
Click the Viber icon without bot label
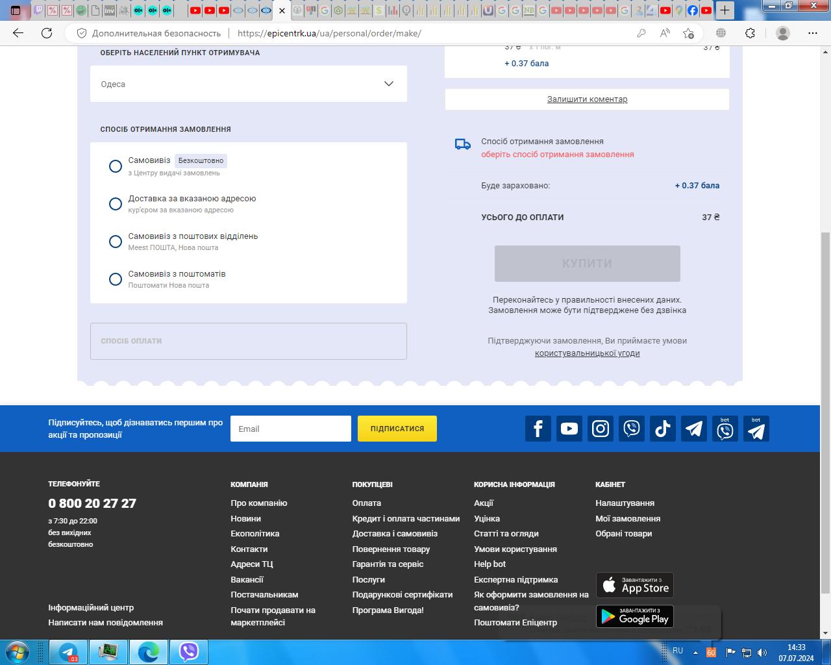point(632,429)
